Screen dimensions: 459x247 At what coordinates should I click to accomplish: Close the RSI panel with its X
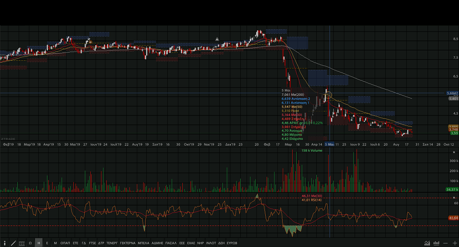[454, 198]
